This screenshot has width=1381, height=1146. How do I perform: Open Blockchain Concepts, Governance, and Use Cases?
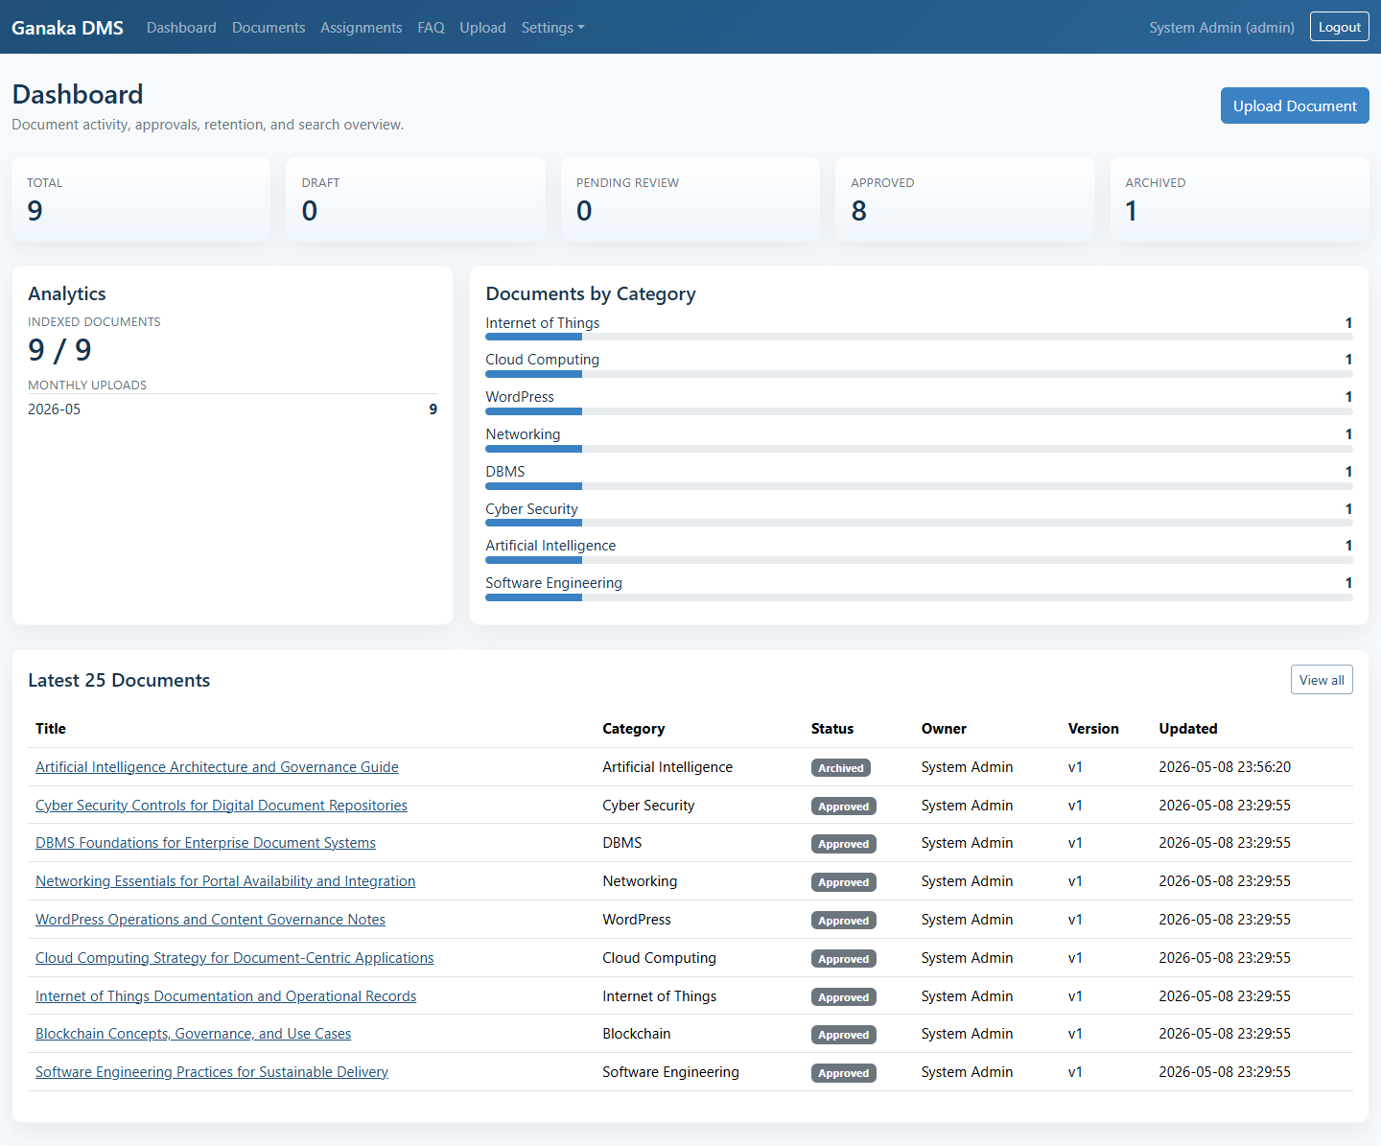point(193,1034)
